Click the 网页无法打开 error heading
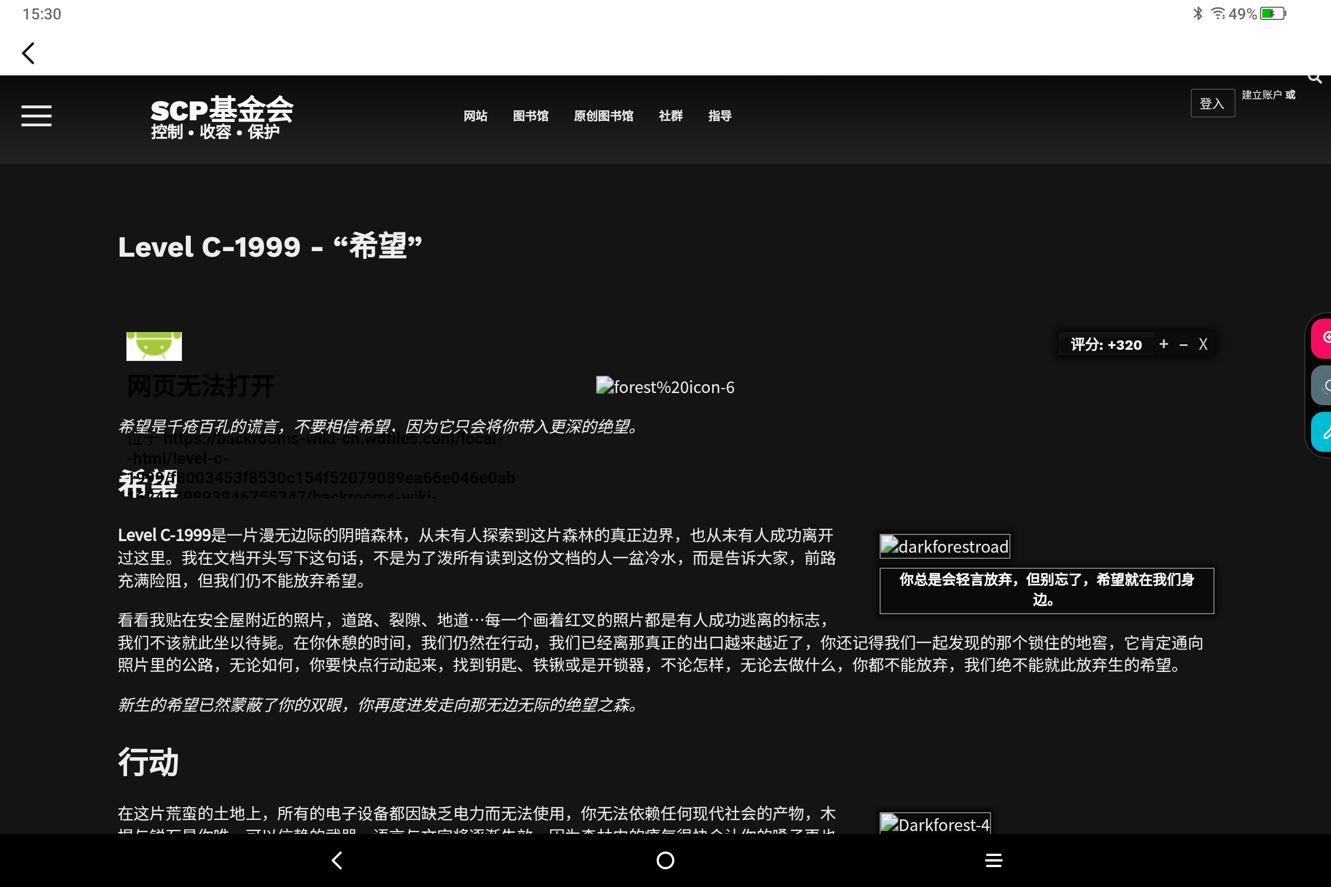 pyautogui.click(x=201, y=386)
